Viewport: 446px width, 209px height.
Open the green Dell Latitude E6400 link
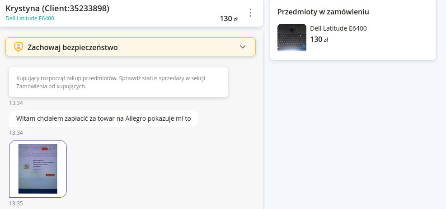pos(30,18)
